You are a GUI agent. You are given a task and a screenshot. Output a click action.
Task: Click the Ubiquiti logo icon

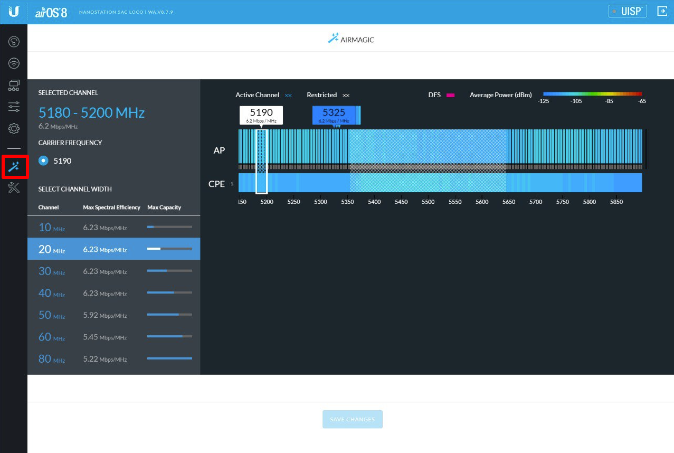[14, 12]
